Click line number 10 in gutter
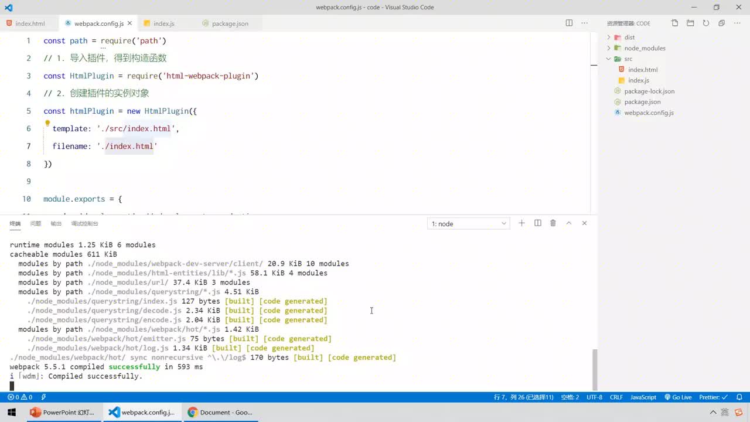750x422 pixels. [26, 199]
